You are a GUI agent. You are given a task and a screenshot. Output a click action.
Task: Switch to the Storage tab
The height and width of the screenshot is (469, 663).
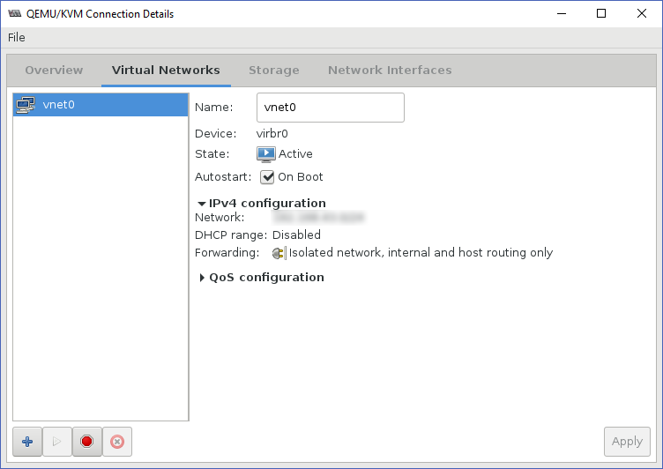tap(274, 71)
